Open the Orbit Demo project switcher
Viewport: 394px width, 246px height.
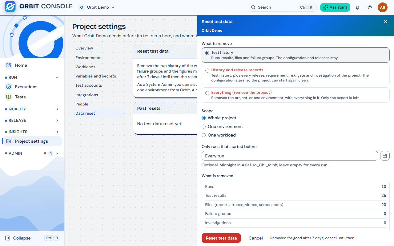coord(97,7)
